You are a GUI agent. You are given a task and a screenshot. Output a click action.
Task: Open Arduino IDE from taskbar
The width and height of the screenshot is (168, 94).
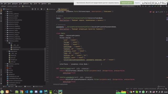(x=31, y=92)
